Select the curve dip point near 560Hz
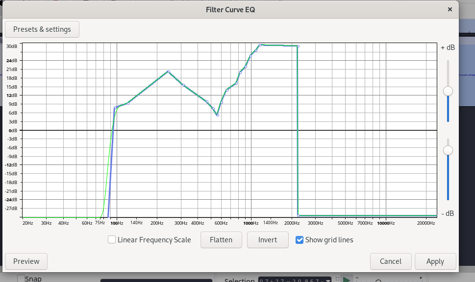 coord(217,115)
